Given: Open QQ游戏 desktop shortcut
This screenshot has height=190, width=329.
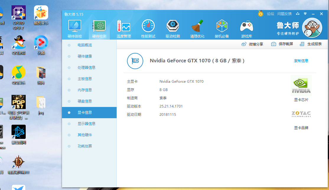Looking at the screenshot, I should coord(19,45).
